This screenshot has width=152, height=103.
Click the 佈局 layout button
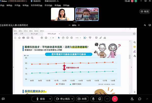tap(145, 11)
